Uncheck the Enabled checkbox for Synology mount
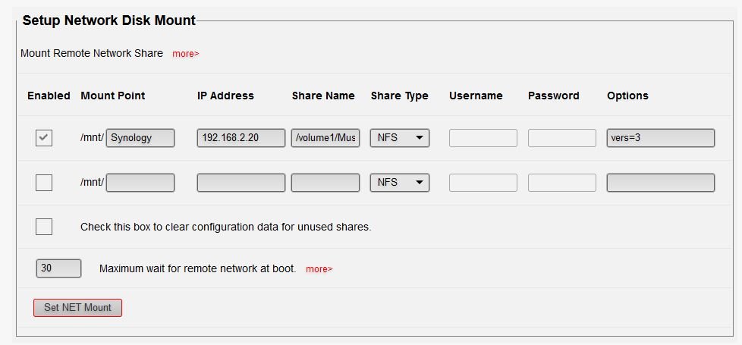The width and height of the screenshot is (742, 345). point(44,138)
